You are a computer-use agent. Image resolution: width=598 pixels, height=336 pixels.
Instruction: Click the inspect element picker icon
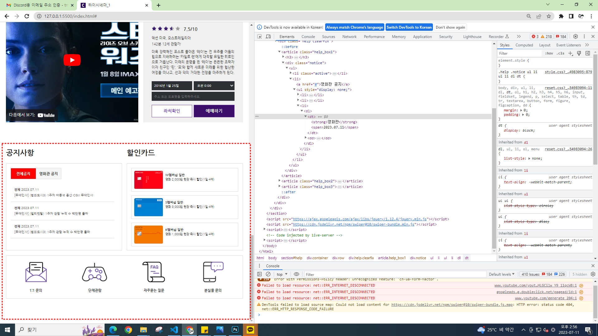tap(259, 36)
